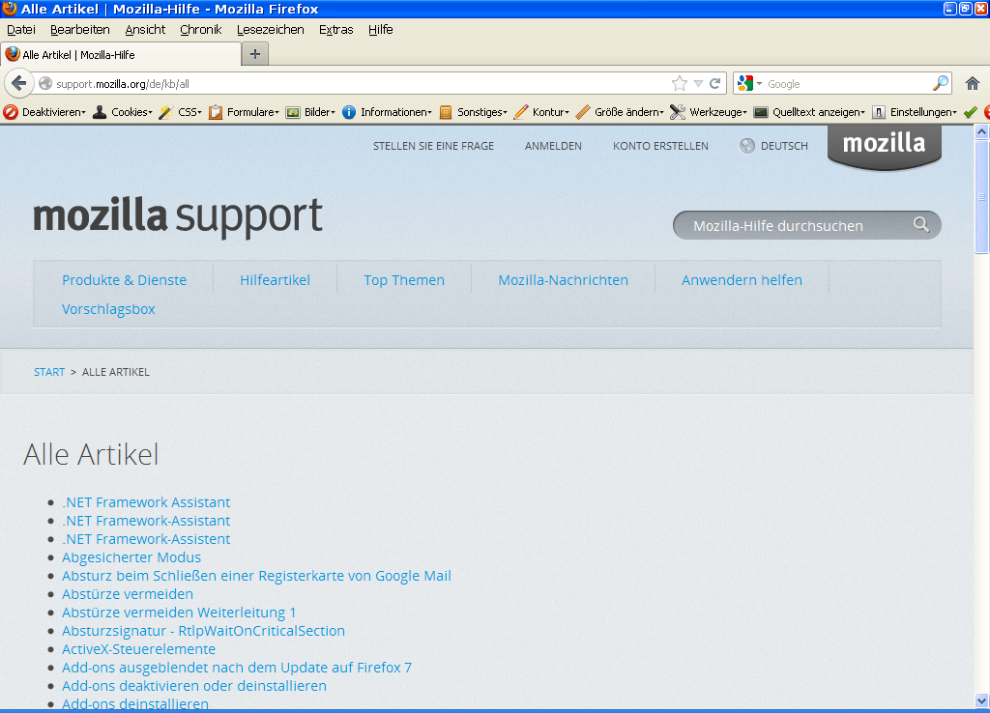Open Vorschlagsbox navigation item
990x713 pixels.
pyautogui.click(x=108, y=309)
